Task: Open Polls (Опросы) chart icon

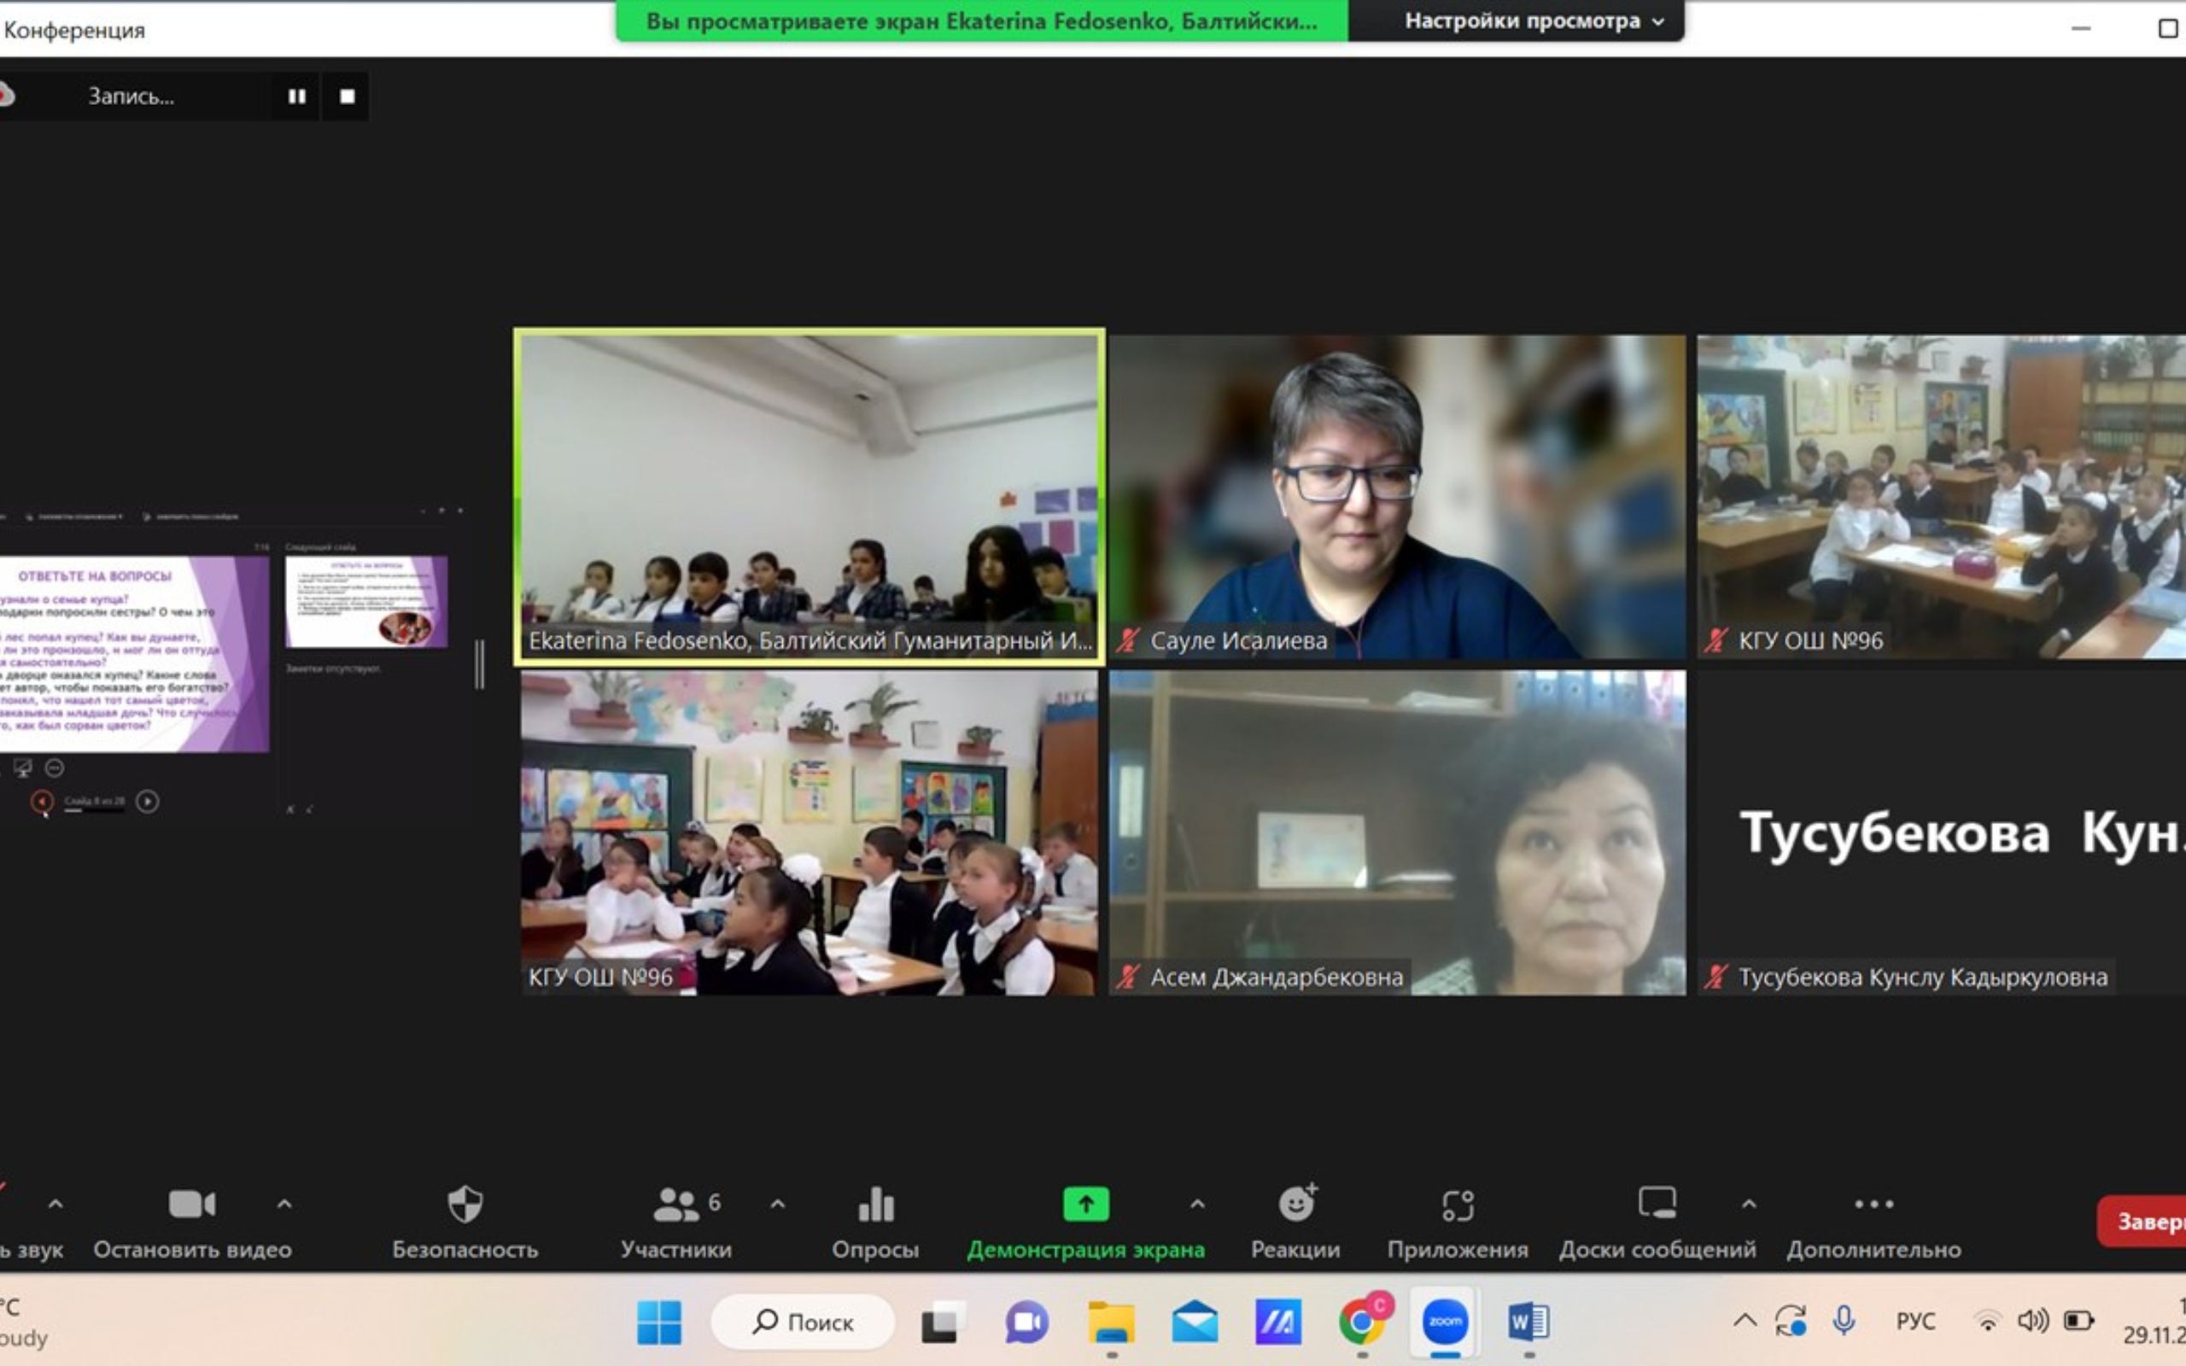Action: (874, 1205)
